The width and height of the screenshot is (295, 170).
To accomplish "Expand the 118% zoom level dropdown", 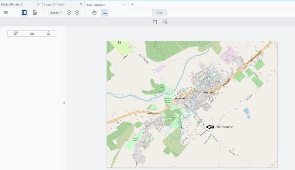I will coord(56,13).
